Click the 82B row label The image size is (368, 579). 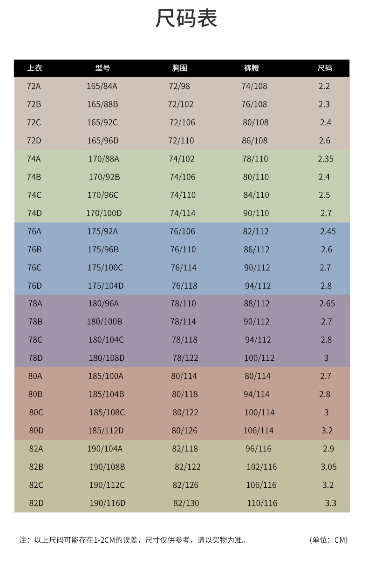36,467
